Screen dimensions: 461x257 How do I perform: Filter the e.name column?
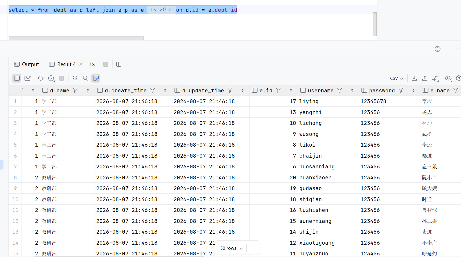(456, 91)
